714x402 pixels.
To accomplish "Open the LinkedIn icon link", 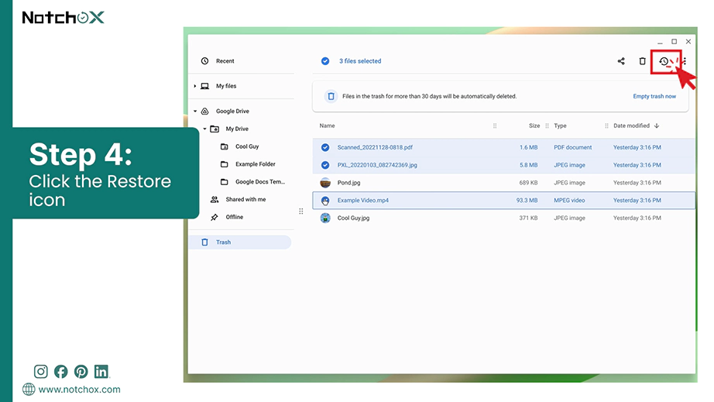I will (101, 372).
